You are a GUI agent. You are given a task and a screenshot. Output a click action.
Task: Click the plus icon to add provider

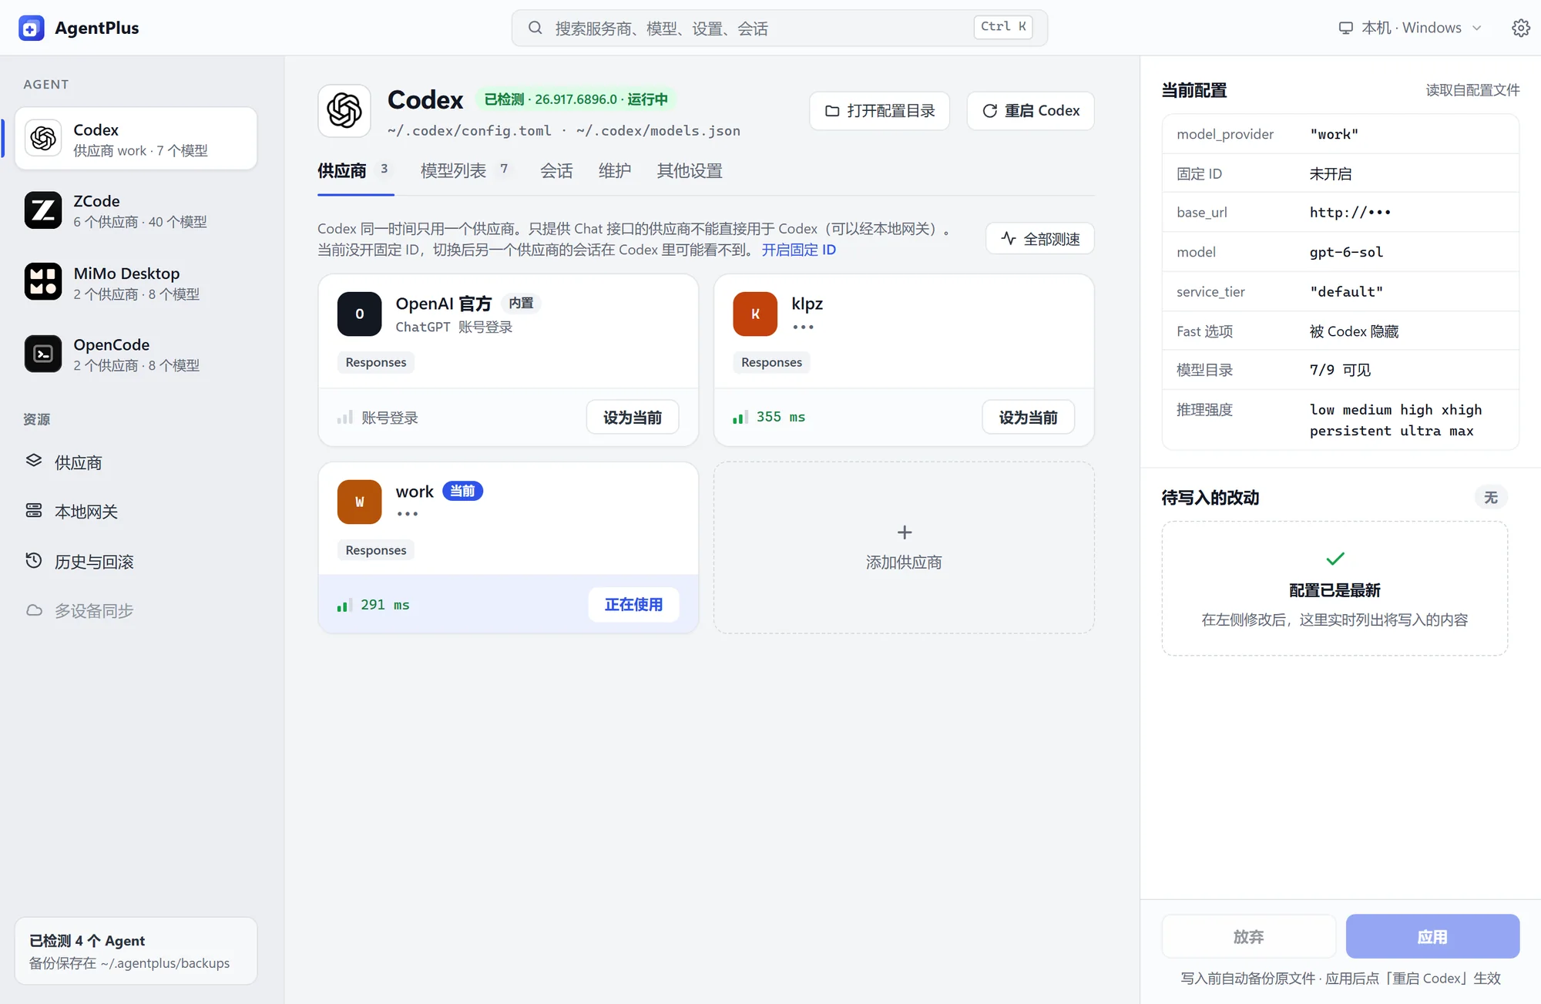905,532
